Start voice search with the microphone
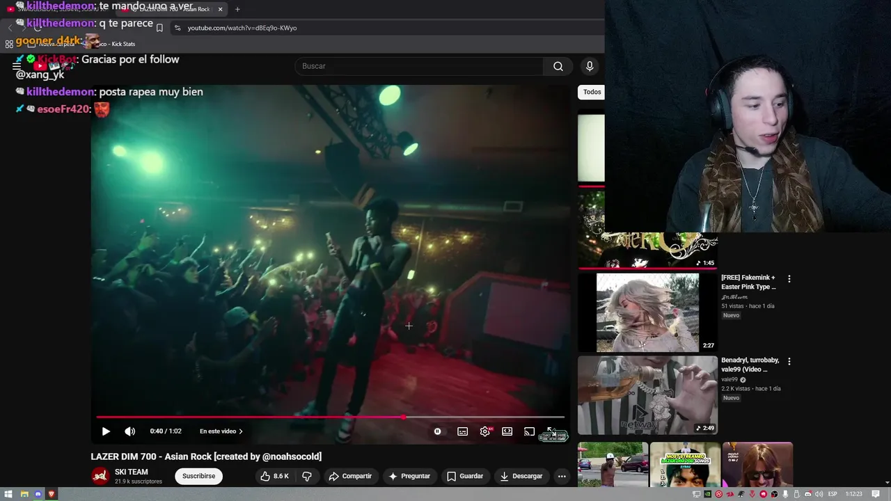Screen dimensions: 891x501 pos(590,66)
